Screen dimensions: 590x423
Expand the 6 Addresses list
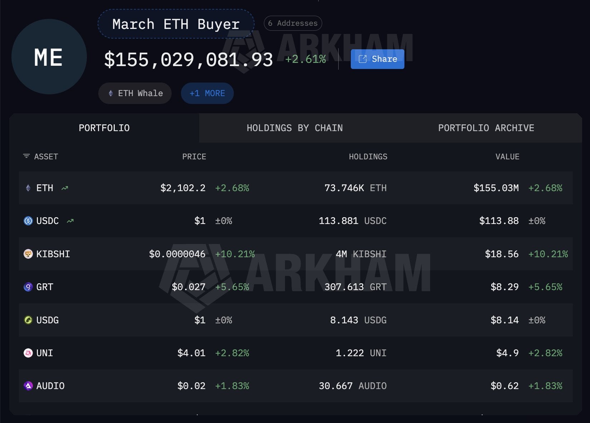click(292, 23)
